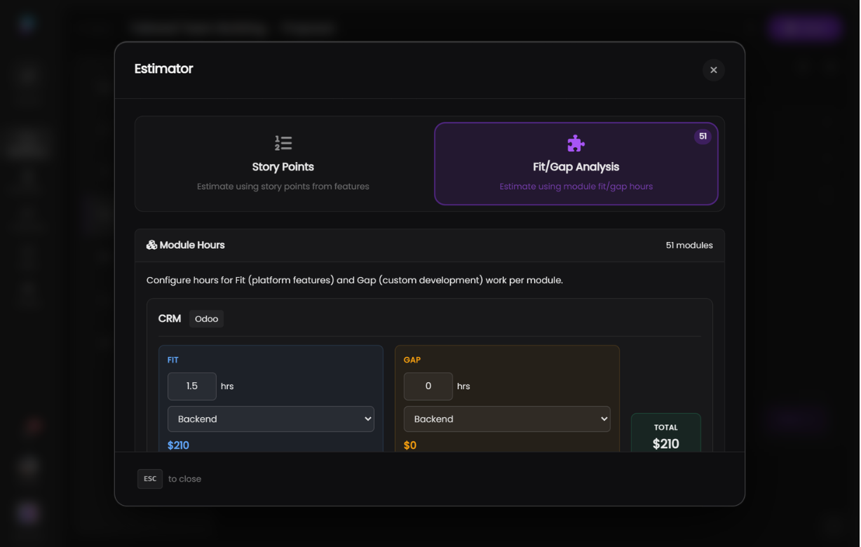The height and width of the screenshot is (547, 861).
Task: Select the CRM module name
Action: [x=170, y=318]
